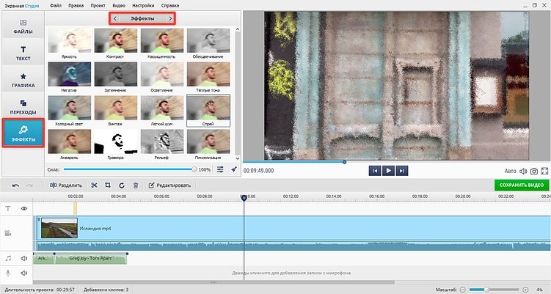
Task: Open the Переходы section in sidebar
Action: pyautogui.click(x=23, y=106)
